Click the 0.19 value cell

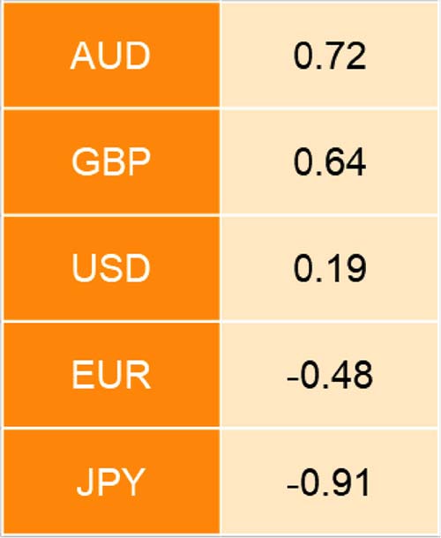[x=330, y=268]
